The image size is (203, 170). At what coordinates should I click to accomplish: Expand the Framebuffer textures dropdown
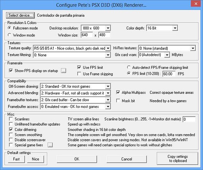point(75,100)
